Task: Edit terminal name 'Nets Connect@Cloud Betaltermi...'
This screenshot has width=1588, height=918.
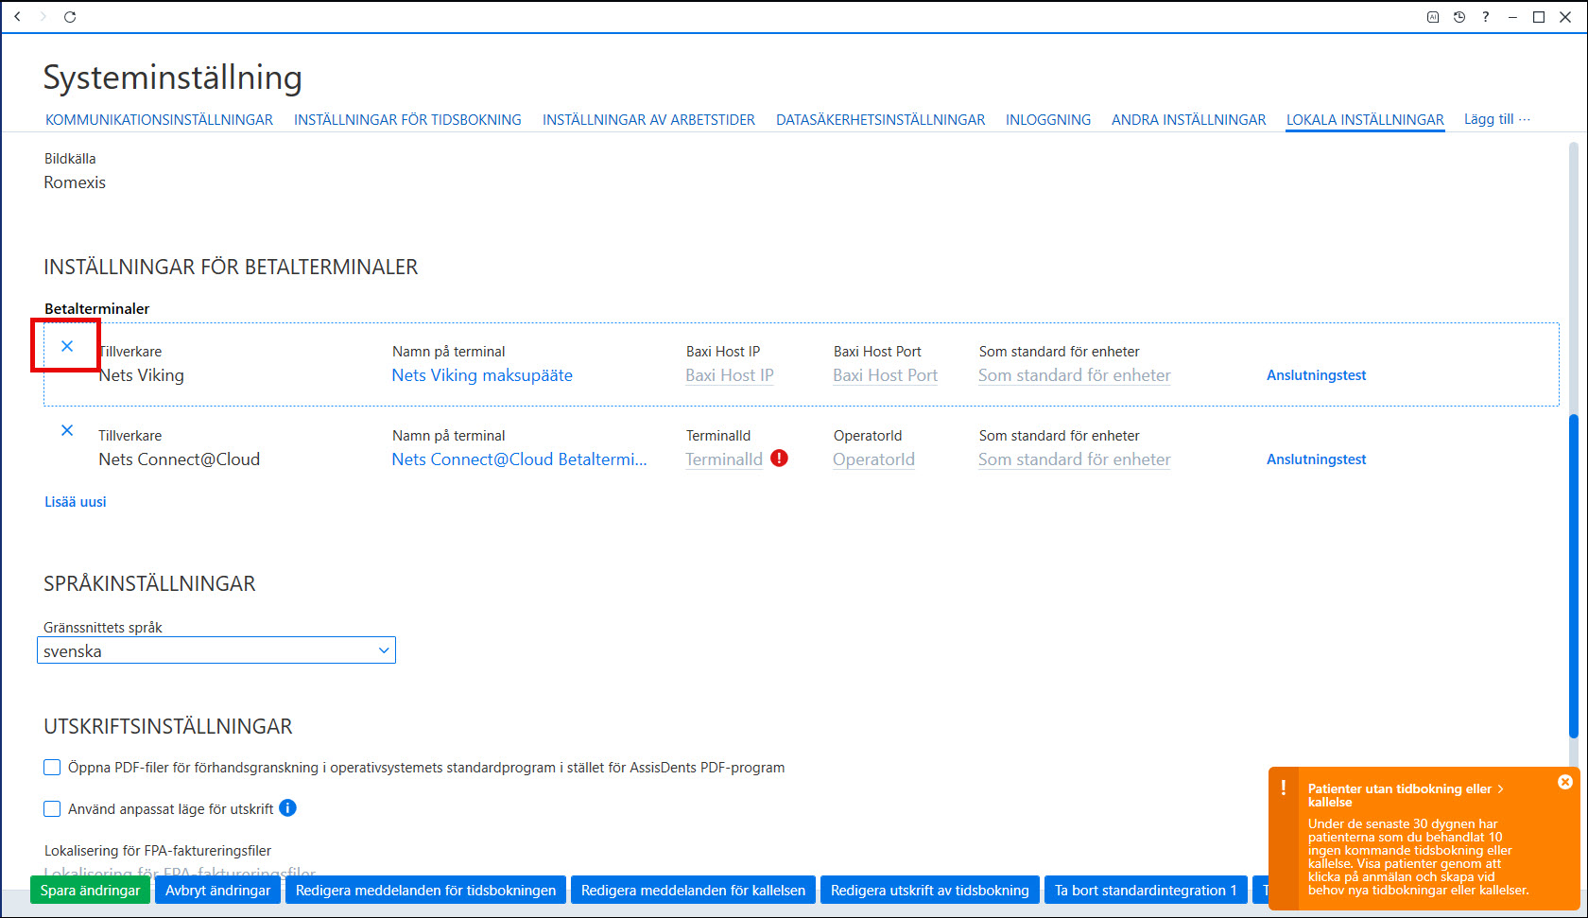Action: click(x=520, y=459)
